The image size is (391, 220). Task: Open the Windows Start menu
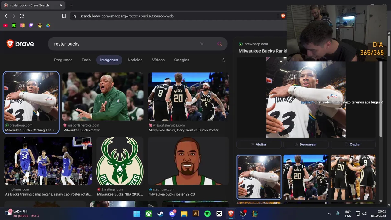pos(137,214)
